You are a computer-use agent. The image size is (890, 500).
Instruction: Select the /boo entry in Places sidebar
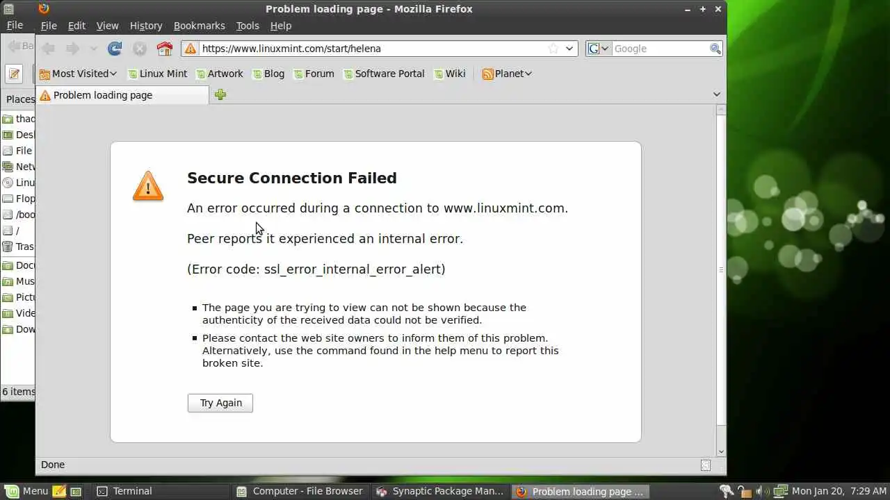18,215
